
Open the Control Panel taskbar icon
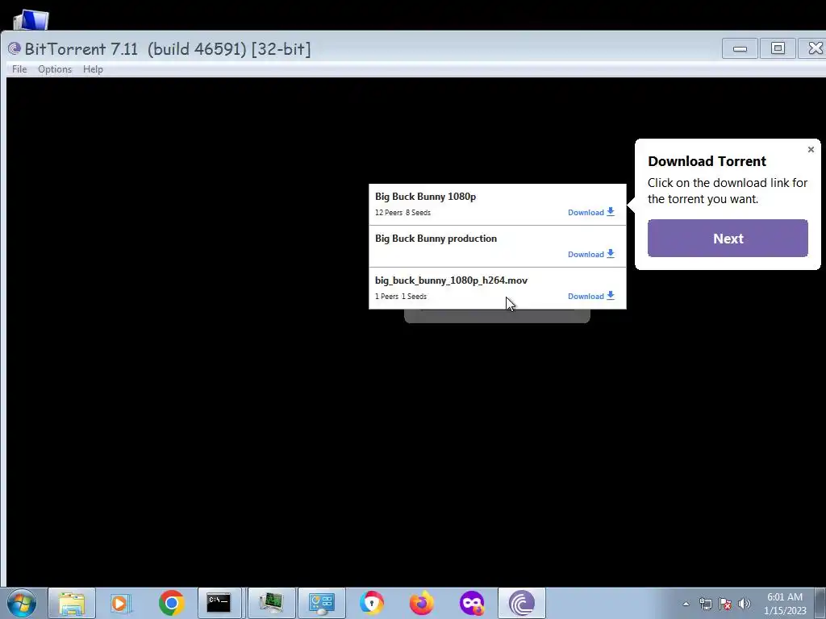[321, 603]
